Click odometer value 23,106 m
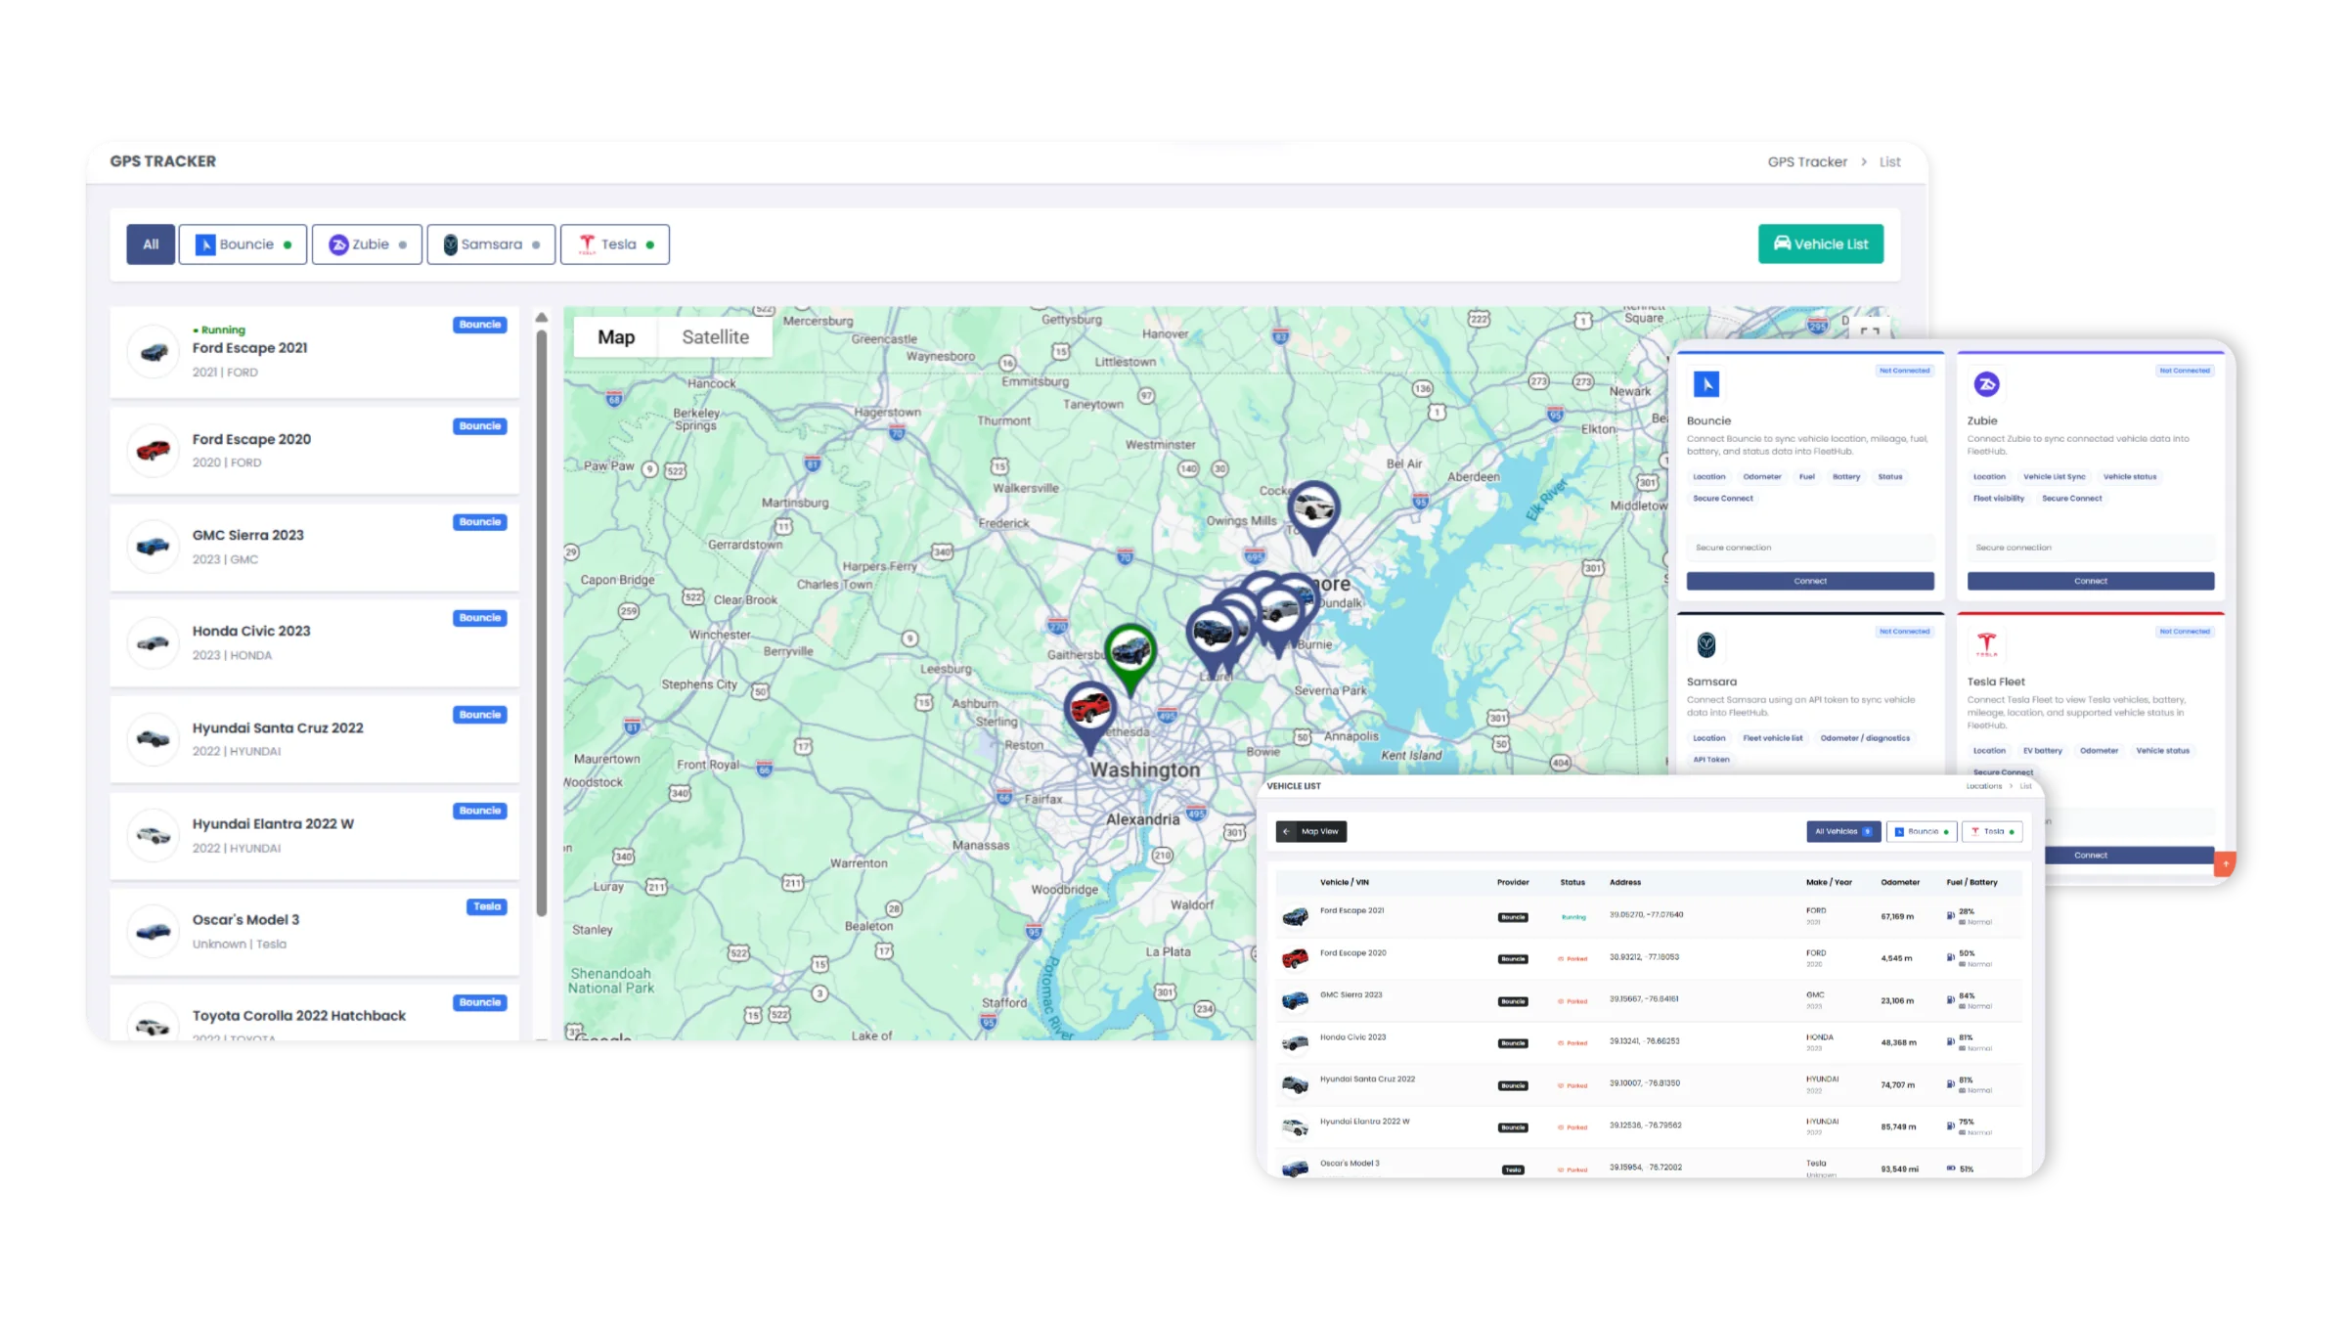 (1897, 1000)
